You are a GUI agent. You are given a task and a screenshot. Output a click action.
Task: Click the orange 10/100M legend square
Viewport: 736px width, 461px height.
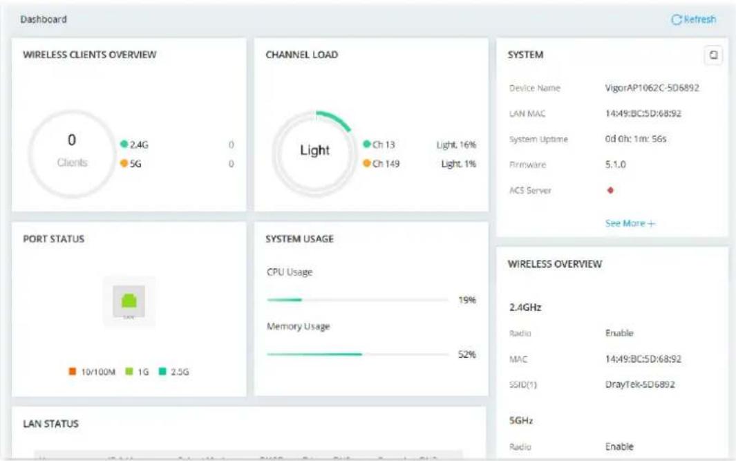tap(73, 371)
